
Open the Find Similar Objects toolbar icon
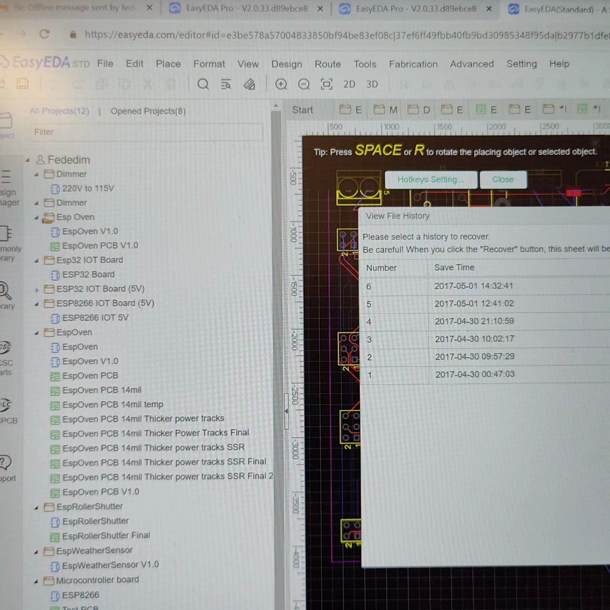tap(226, 84)
